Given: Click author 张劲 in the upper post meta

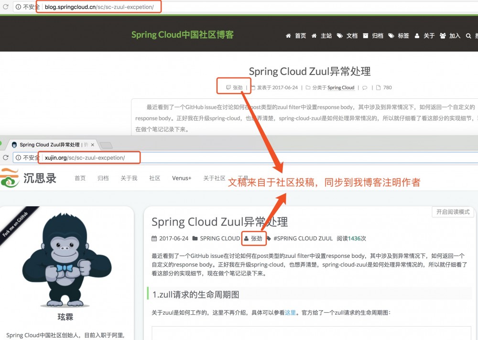Looking at the screenshot, I should (x=238, y=87).
